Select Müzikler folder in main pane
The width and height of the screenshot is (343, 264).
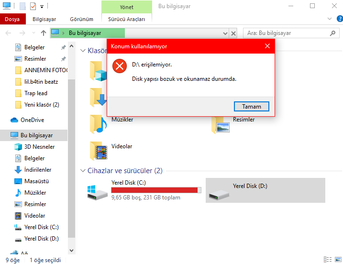tap(111, 124)
